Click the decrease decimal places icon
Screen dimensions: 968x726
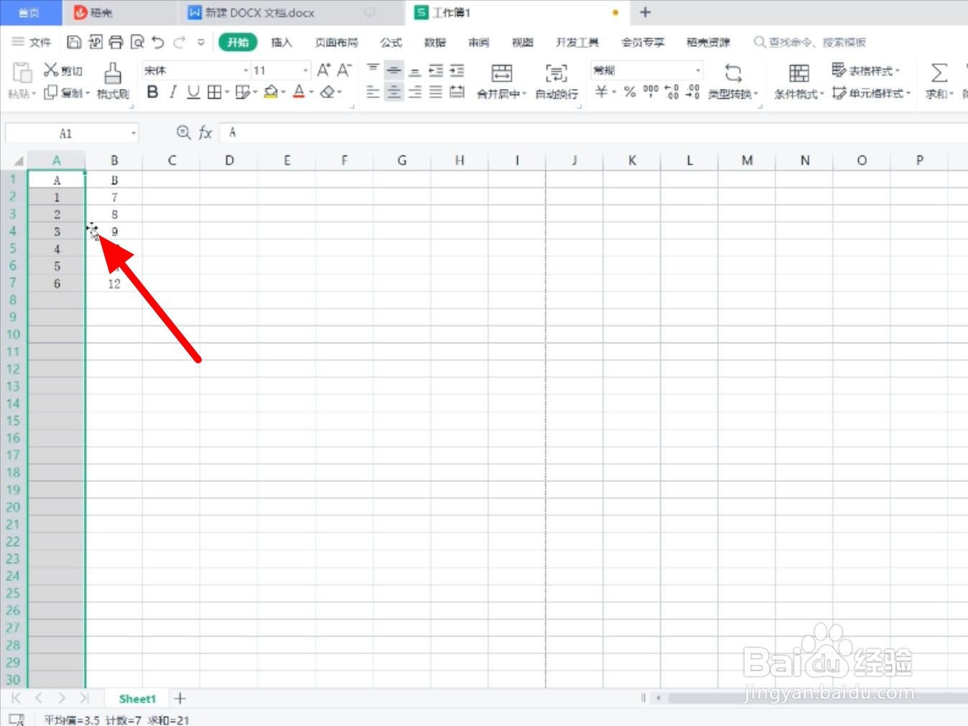pyautogui.click(x=692, y=91)
